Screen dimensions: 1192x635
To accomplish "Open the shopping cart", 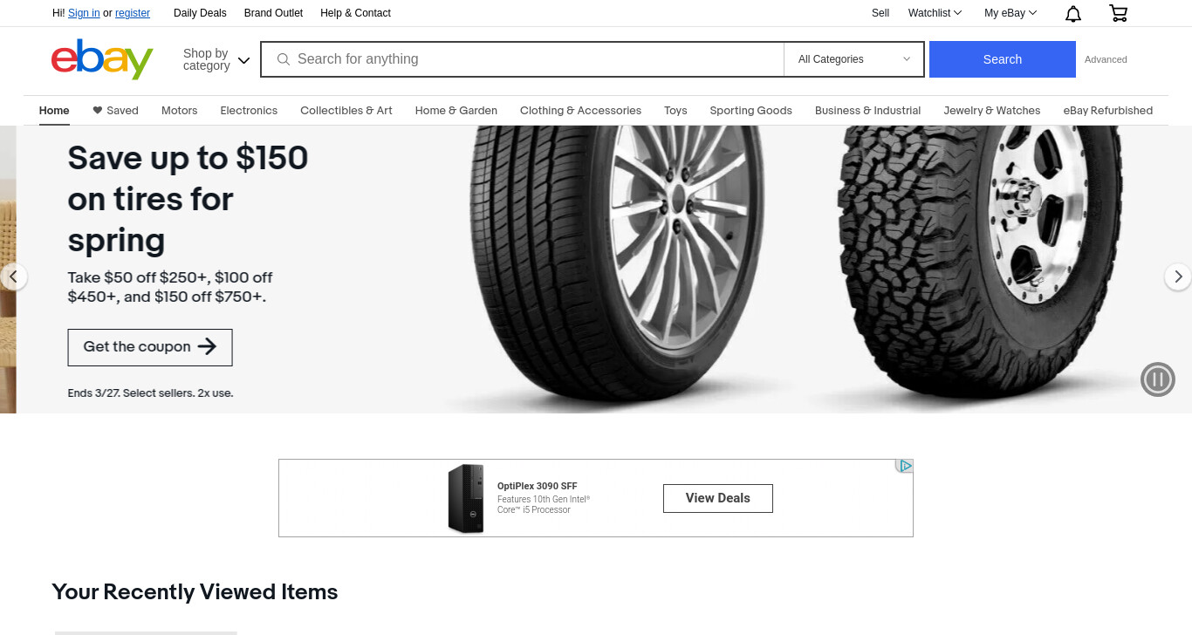I will pyautogui.click(x=1118, y=13).
